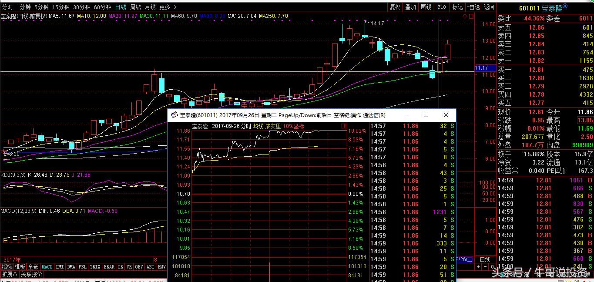Close the 宝泰隆 intraday popup window
This screenshot has width=594, height=282.
tap(446, 115)
